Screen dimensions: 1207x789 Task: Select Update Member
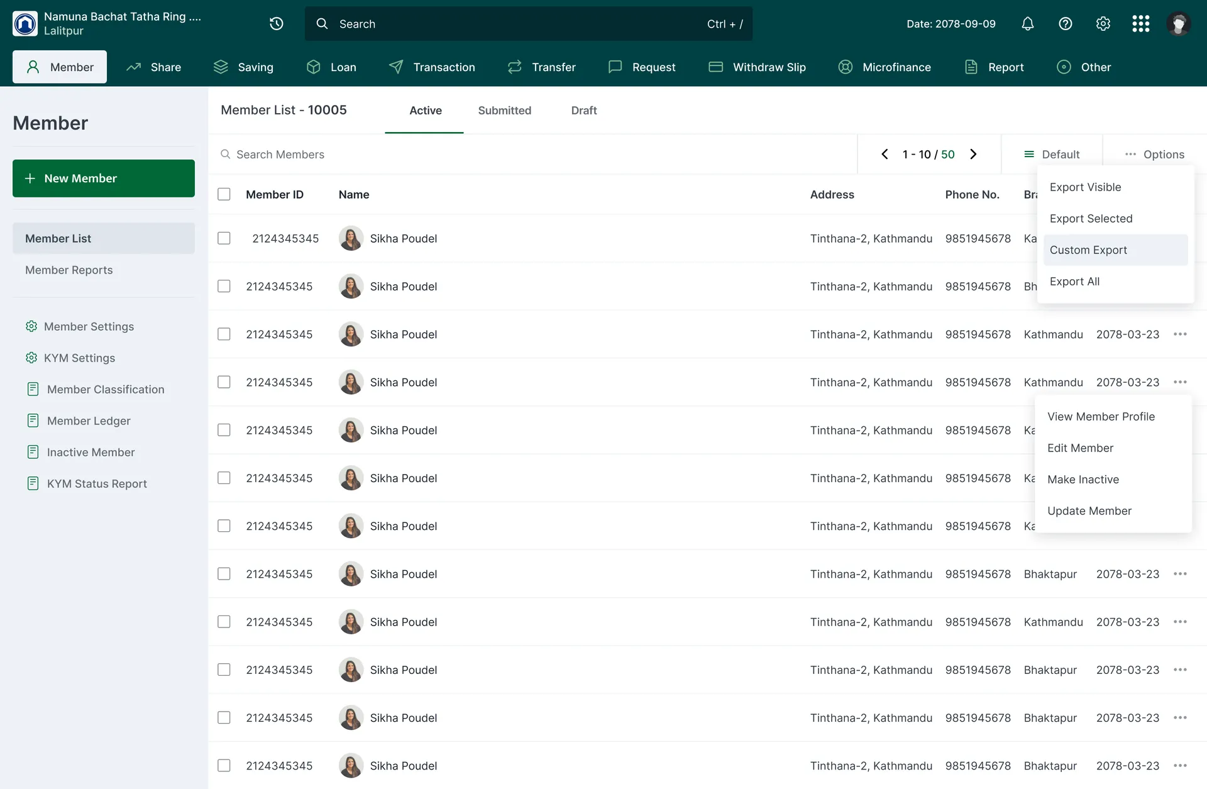pyautogui.click(x=1113, y=511)
